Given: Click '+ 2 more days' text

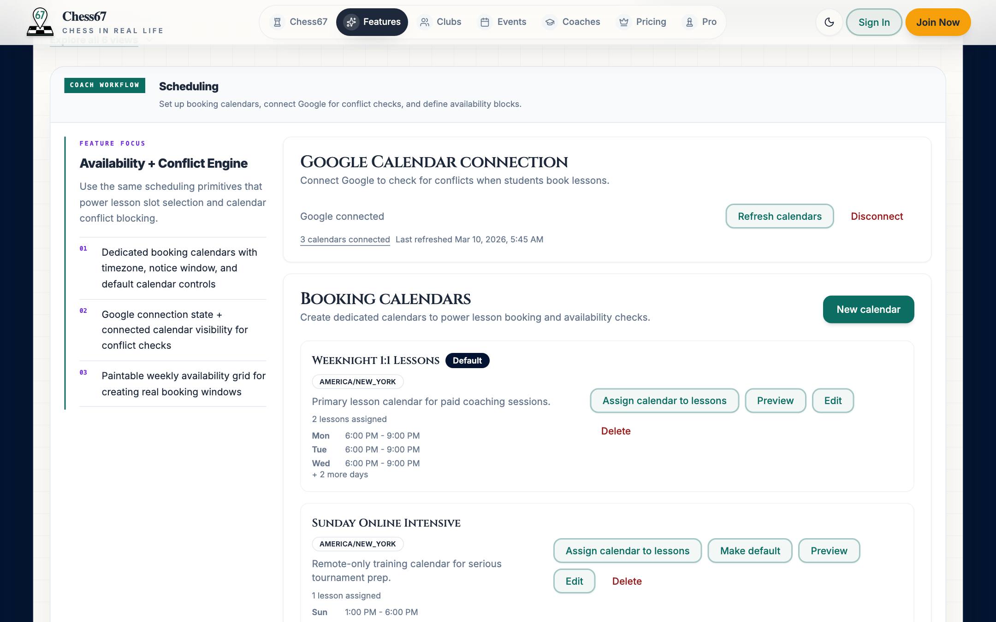Looking at the screenshot, I should 340,475.
